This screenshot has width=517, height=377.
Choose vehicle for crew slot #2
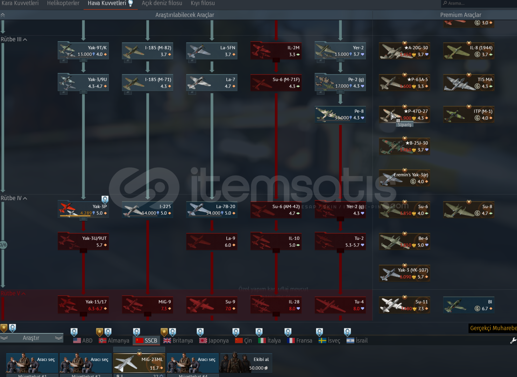pos(86,363)
